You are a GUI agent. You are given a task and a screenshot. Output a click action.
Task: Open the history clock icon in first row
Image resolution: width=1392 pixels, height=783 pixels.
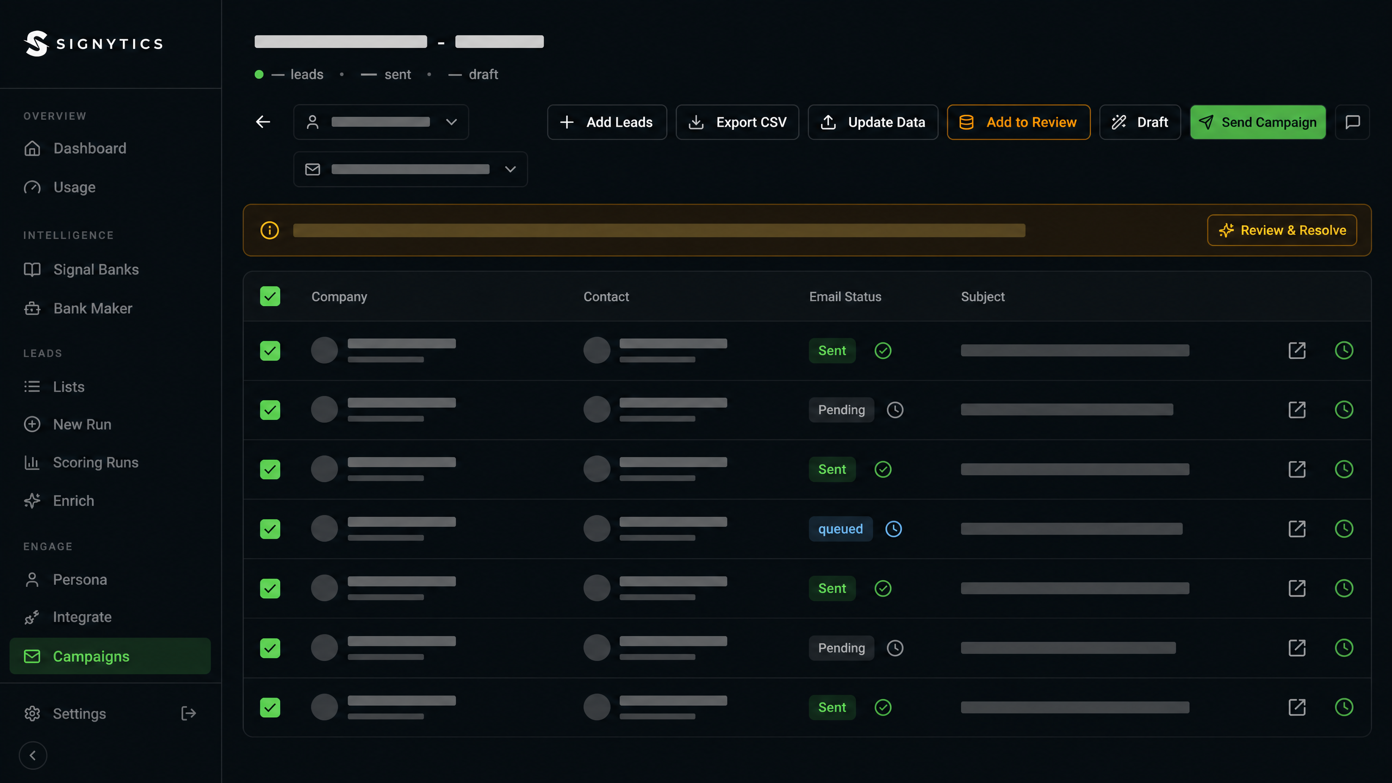click(1344, 351)
